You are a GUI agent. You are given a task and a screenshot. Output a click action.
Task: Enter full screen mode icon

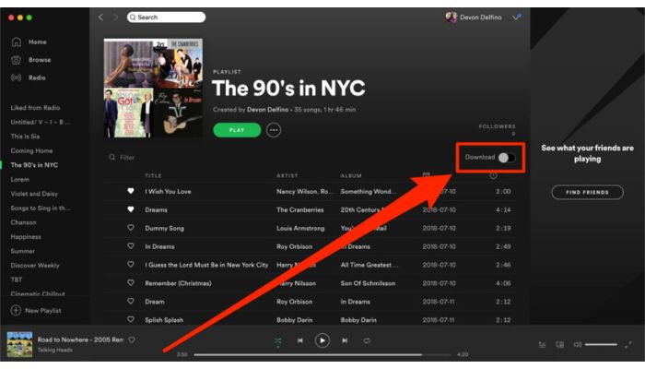pyautogui.click(x=628, y=345)
